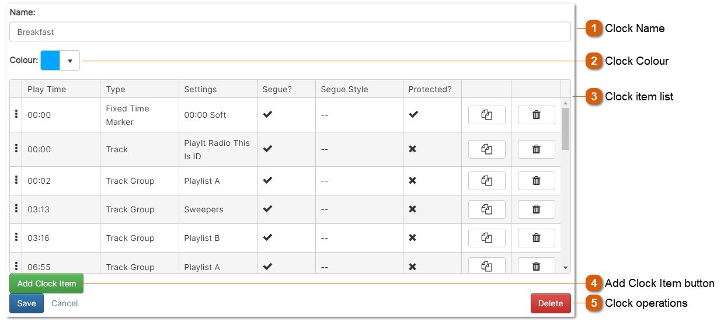Click the Name field containing Breakfast
The width and height of the screenshot is (724, 322).
tap(290, 32)
